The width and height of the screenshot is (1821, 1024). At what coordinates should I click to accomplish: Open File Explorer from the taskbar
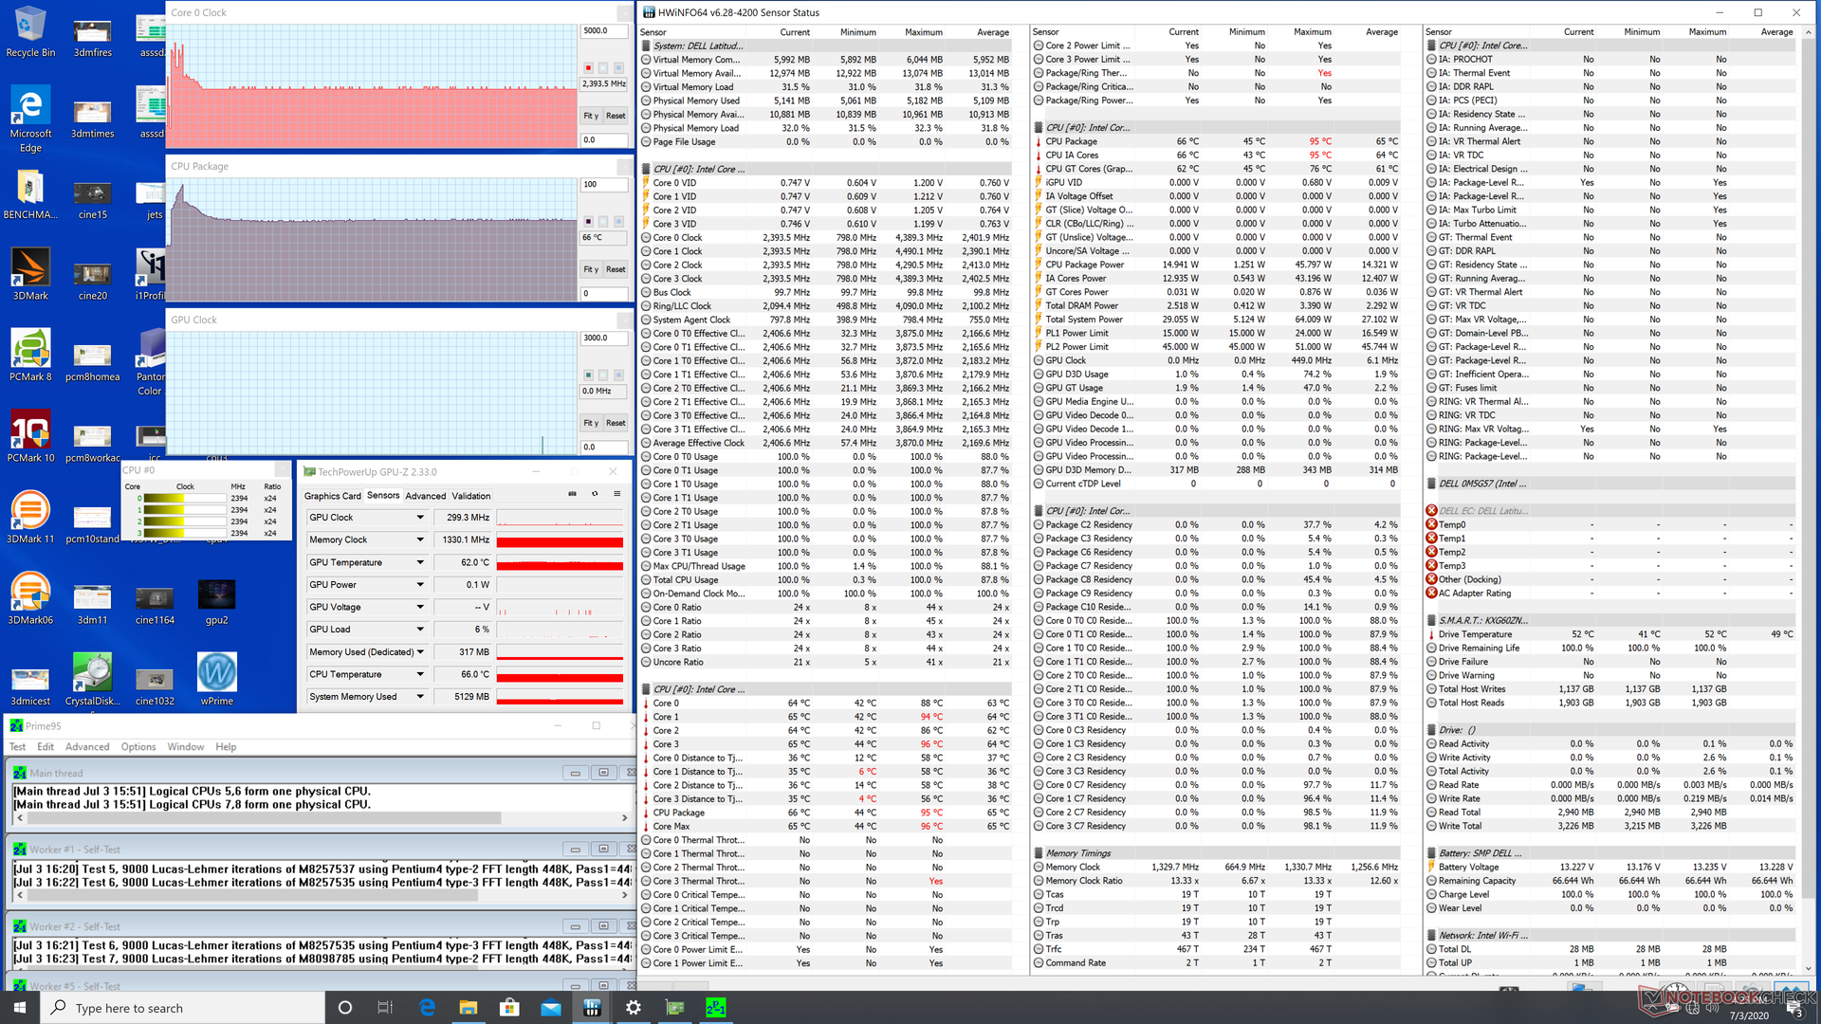(x=468, y=1008)
